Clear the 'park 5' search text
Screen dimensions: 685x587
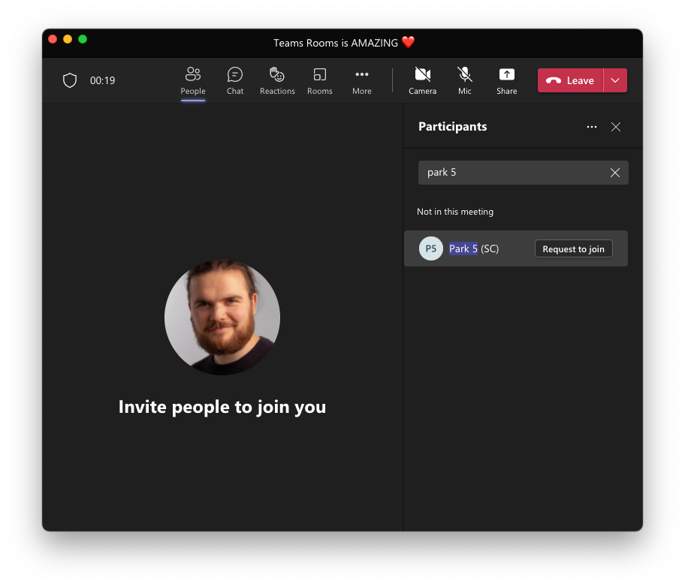click(614, 173)
